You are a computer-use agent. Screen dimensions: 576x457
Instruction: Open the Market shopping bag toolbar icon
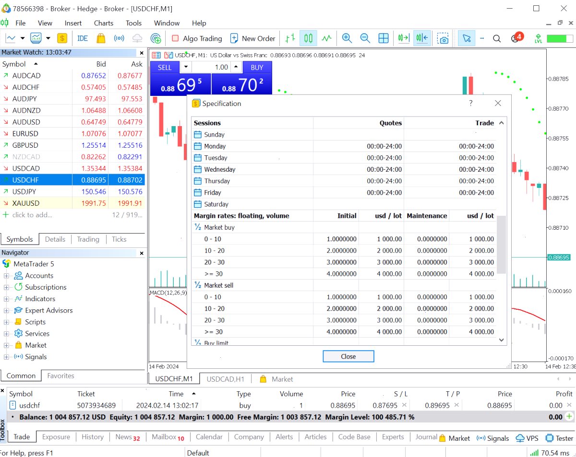click(x=101, y=38)
